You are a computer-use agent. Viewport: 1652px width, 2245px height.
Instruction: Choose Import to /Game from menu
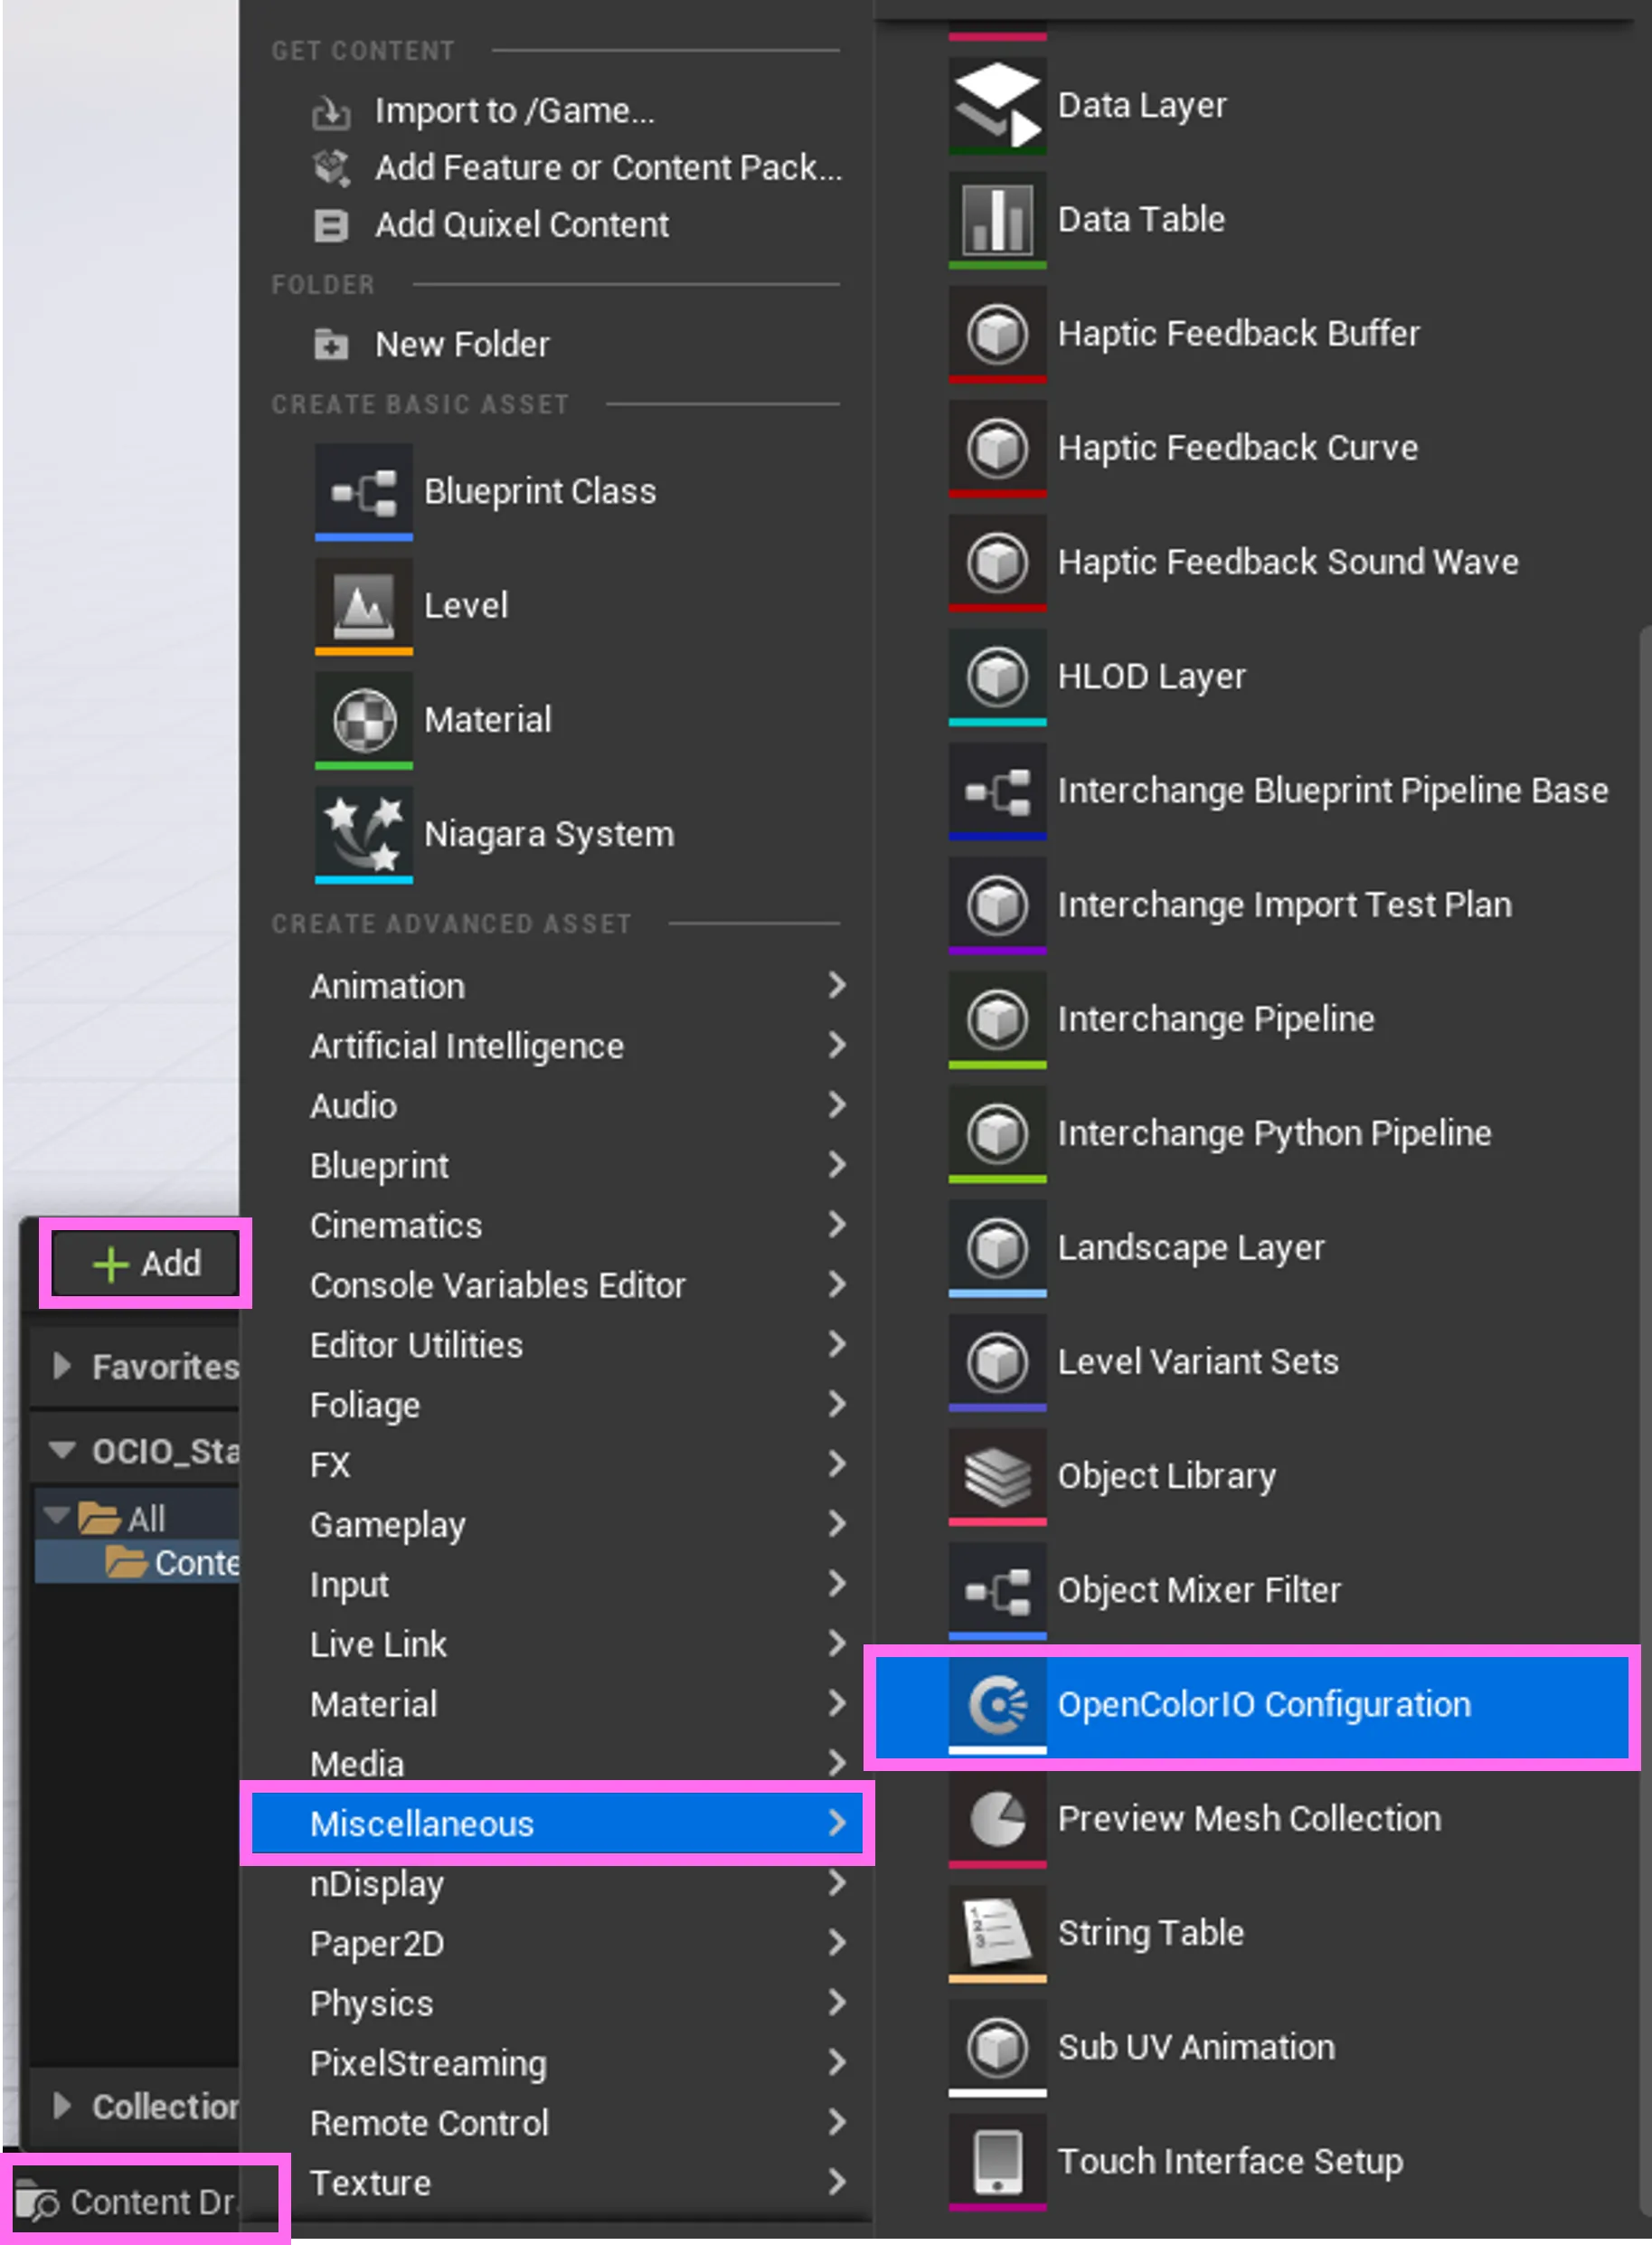tap(514, 111)
